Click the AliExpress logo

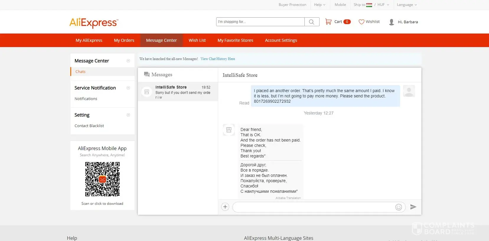click(94, 22)
